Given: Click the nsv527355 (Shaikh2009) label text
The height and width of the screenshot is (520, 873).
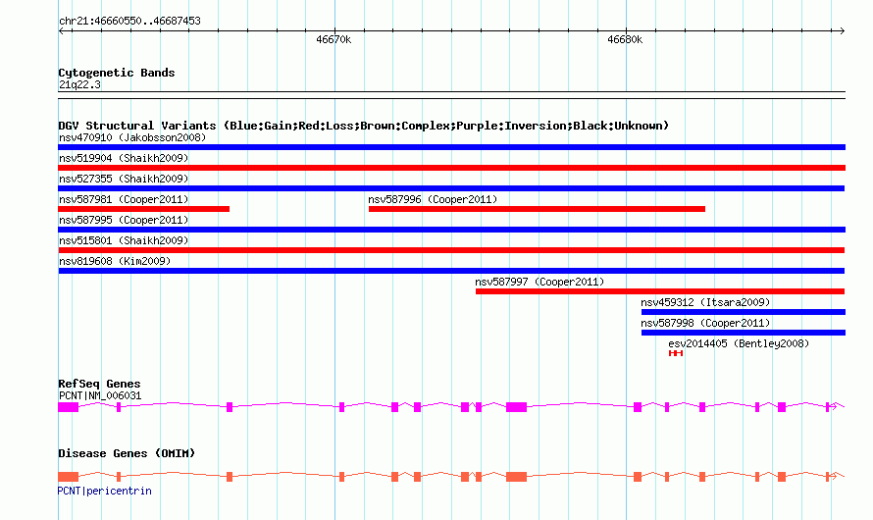Looking at the screenshot, I should click(x=124, y=179).
